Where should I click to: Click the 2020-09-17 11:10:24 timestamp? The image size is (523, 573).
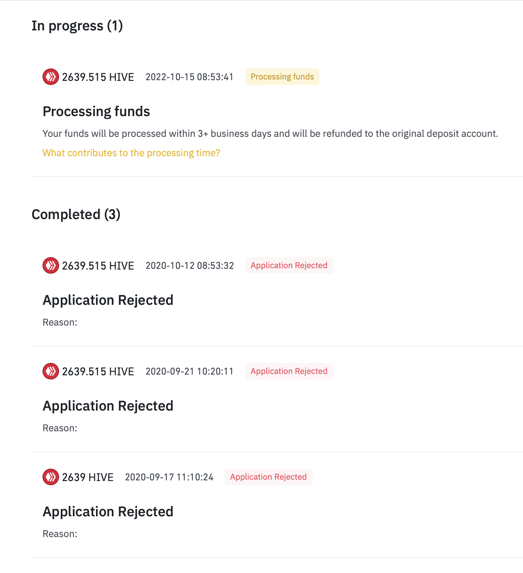pos(169,477)
